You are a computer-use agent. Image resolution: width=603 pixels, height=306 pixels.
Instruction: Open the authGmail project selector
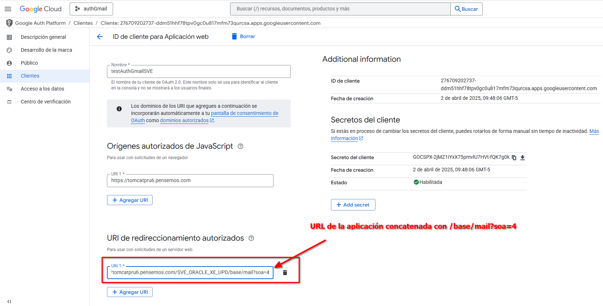(x=91, y=9)
